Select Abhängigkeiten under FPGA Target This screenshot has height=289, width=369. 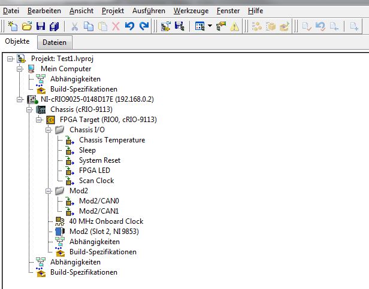[x=95, y=242]
